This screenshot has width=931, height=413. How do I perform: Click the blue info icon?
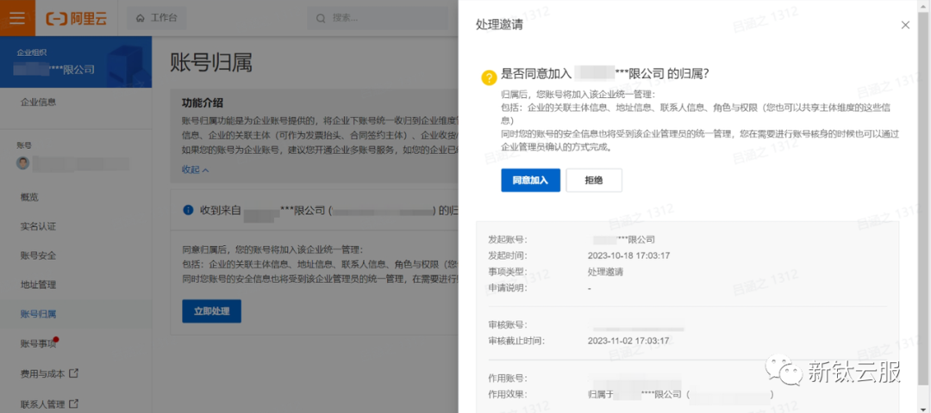(x=188, y=210)
